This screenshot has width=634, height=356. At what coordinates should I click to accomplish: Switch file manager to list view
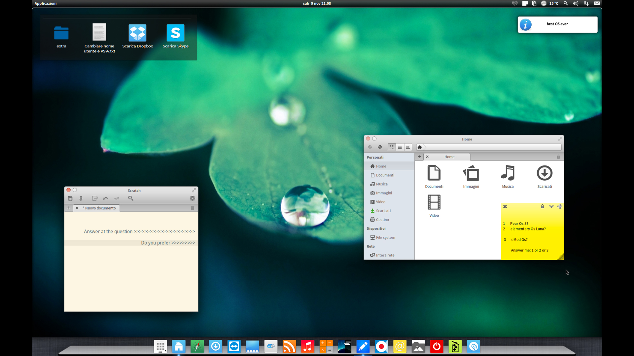tap(400, 147)
